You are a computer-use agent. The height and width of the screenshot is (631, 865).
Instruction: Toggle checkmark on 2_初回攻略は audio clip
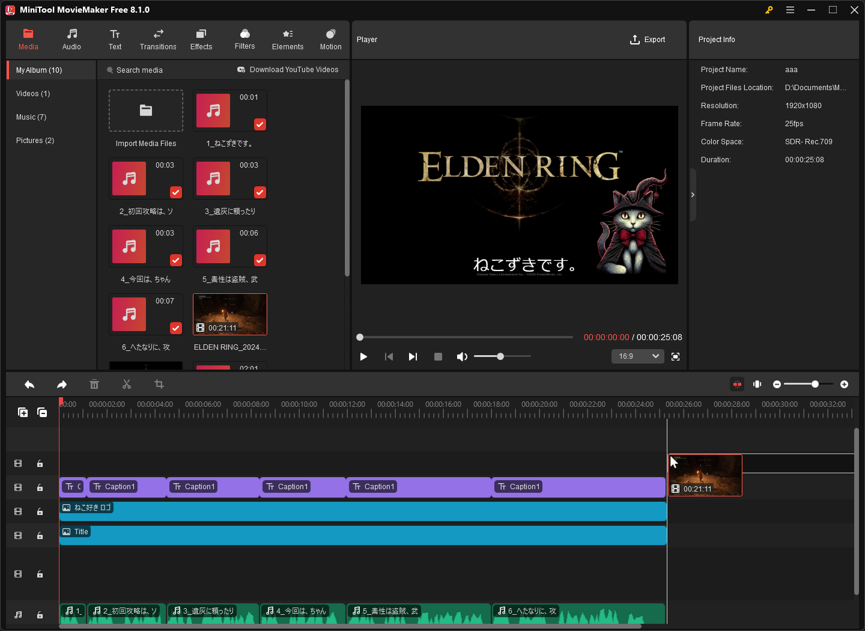coord(176,192)
